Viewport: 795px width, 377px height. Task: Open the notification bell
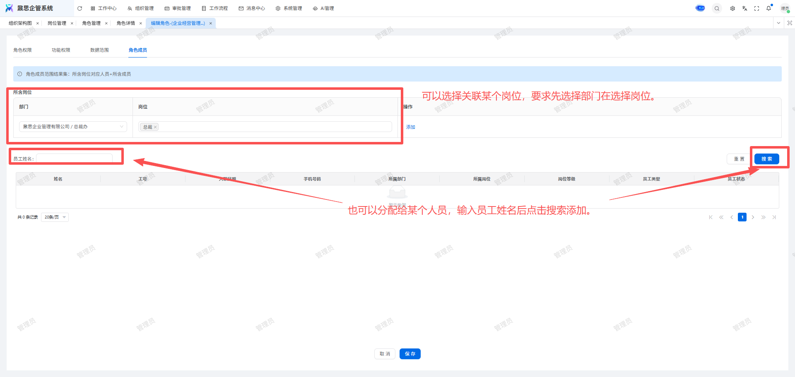(768, 8)
